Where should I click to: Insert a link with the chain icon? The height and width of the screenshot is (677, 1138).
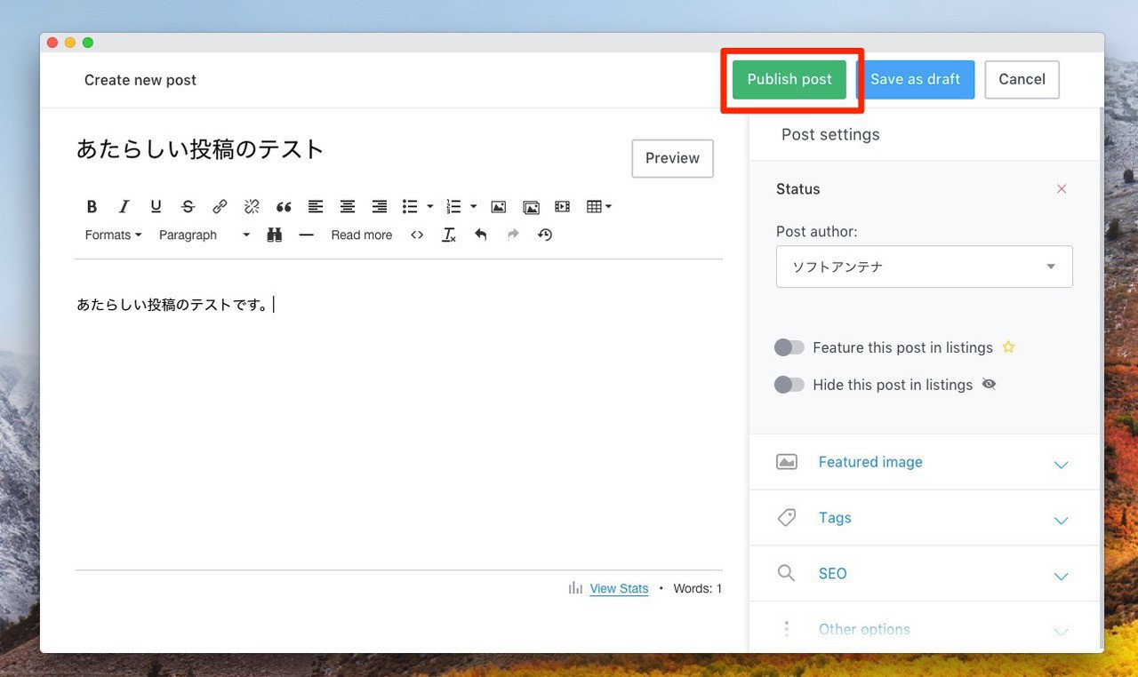point(220,207)
